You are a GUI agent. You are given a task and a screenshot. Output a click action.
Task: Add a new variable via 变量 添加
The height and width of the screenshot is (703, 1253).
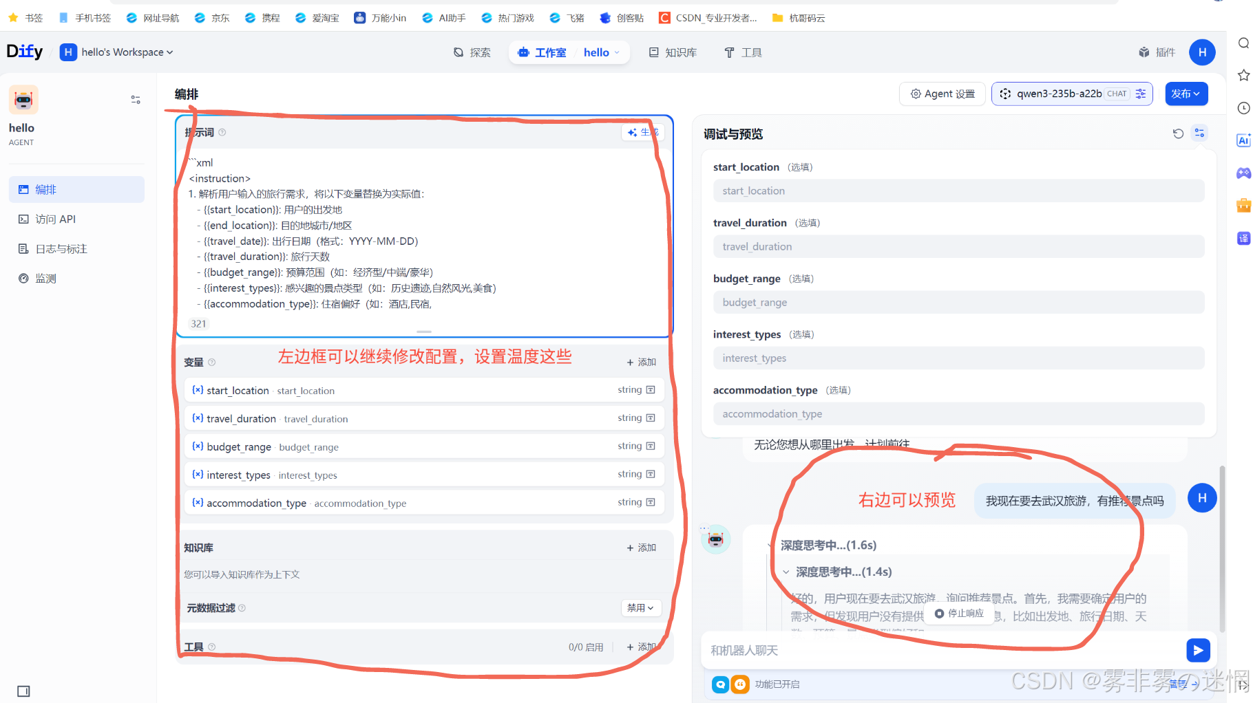click(x=642, y=362)
